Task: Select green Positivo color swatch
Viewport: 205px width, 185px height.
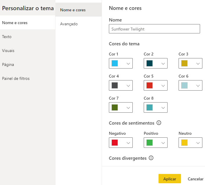Action: 150,143
